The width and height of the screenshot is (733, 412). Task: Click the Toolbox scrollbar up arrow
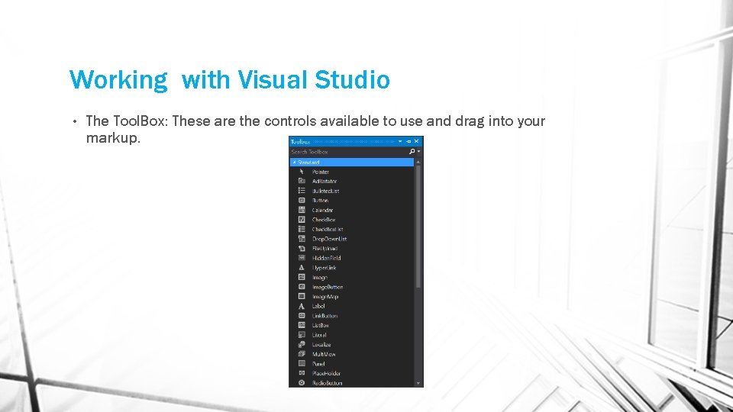point(418,162)
